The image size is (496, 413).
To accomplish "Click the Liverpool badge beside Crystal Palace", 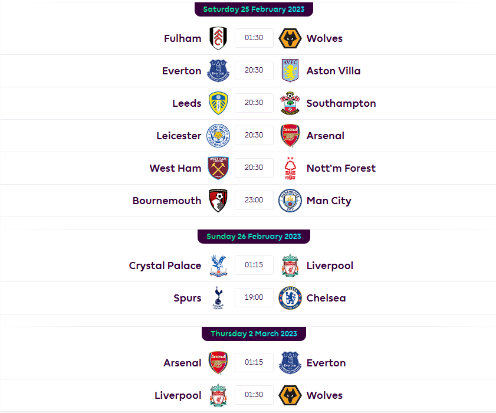I will click(290, 265).
